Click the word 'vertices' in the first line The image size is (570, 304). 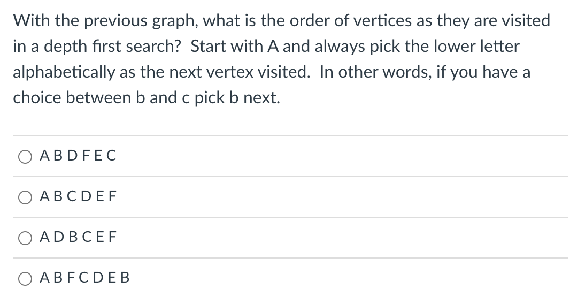point(382,20)
